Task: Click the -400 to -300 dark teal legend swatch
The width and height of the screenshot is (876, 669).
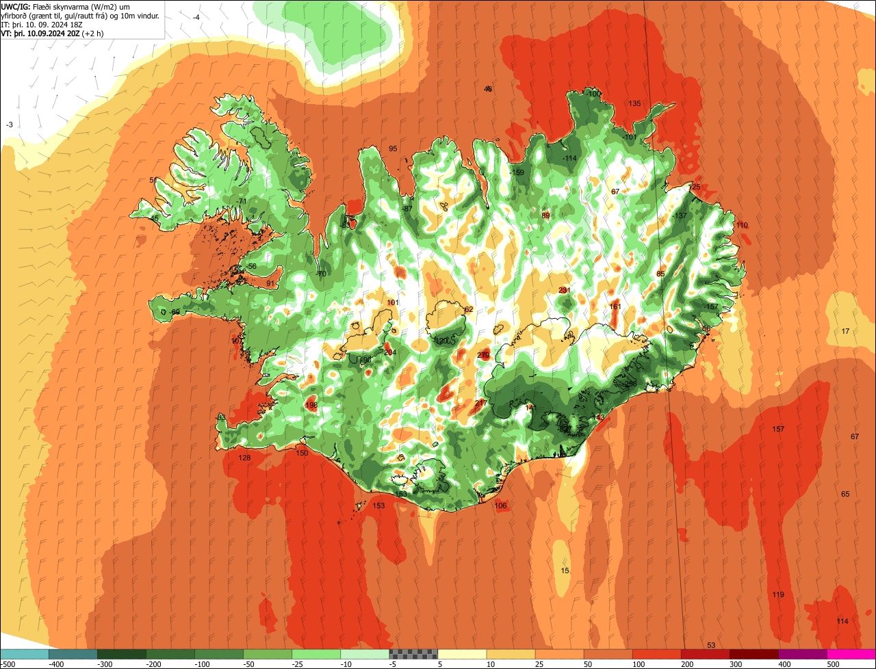Action: (73, 654)
